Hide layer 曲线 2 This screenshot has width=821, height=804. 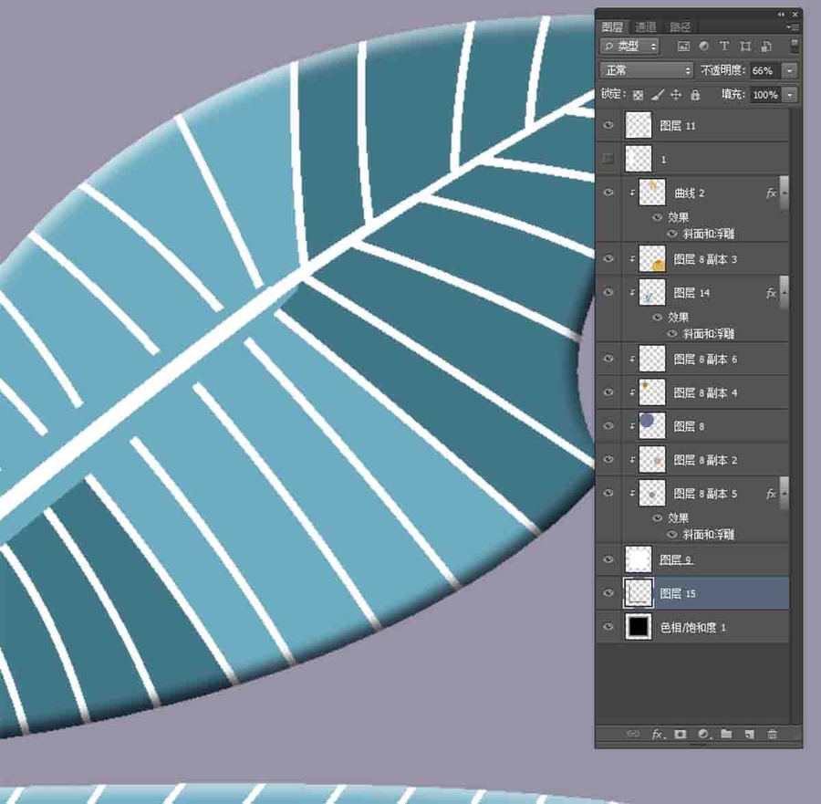tap(608, 193)
